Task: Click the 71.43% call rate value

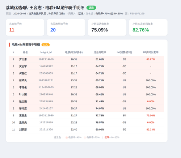Action: [x=100, y=102]
